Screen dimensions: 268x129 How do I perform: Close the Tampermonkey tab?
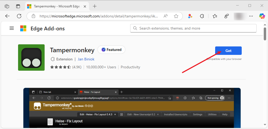[x=84, y=6]
